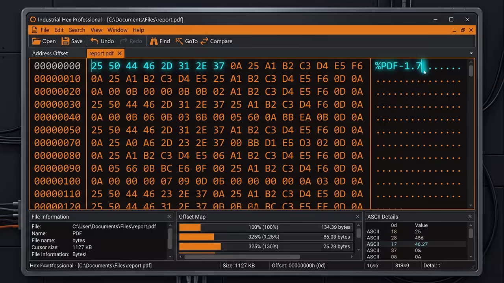Screen dimensions: 504x283
Task: Click the hex view vertical scrollbar
Action: [471, 134]
